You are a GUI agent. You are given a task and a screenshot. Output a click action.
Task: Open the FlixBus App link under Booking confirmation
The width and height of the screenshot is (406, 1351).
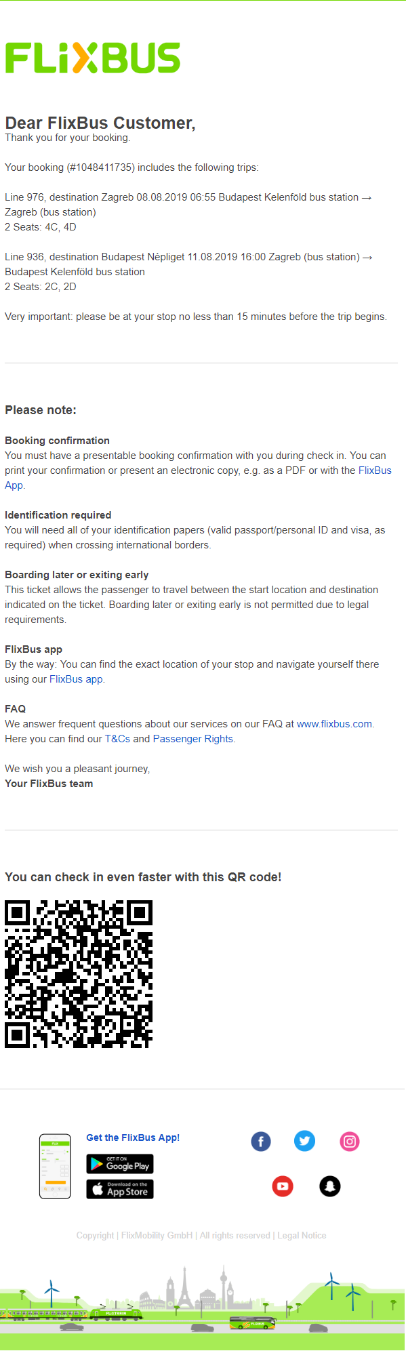(198, 478)
